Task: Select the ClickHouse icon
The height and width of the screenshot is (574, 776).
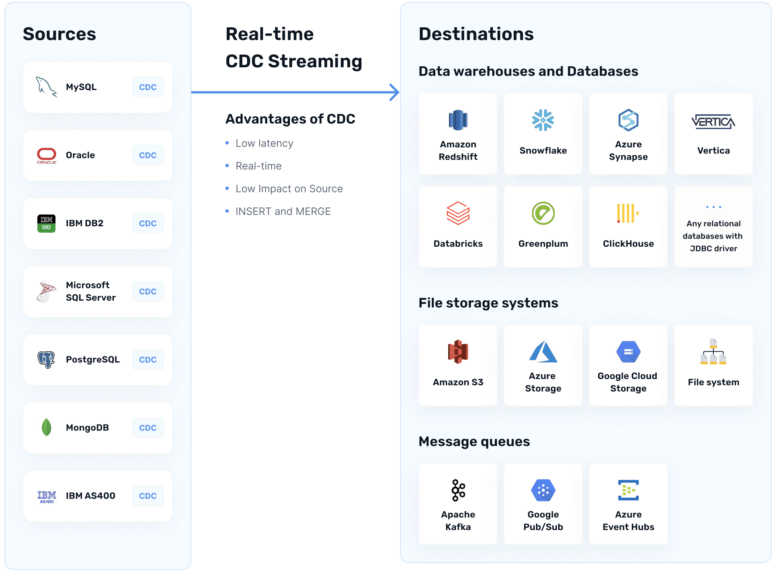Action: pos(628,213)
